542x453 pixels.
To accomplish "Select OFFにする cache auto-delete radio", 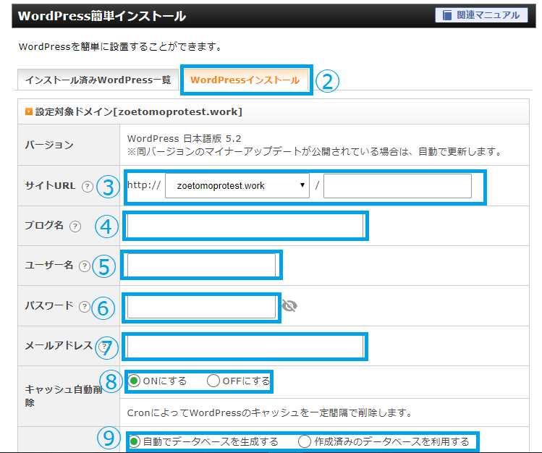I will pyautogui.click(x=213, y=381).
